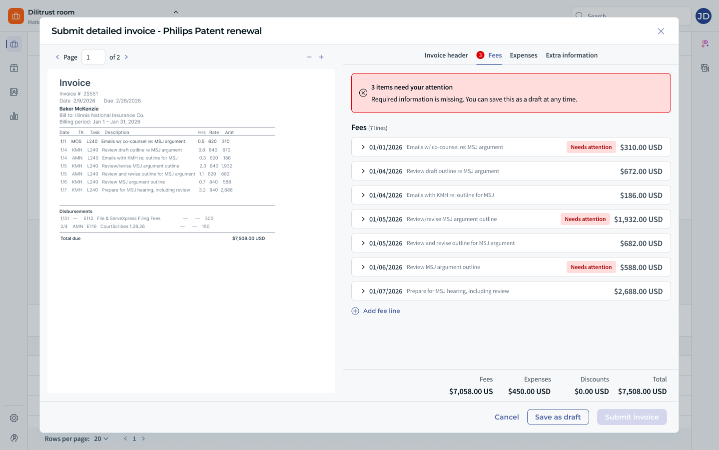Expand the Prepare for MSJ hearing line

[x=363, y=291]
